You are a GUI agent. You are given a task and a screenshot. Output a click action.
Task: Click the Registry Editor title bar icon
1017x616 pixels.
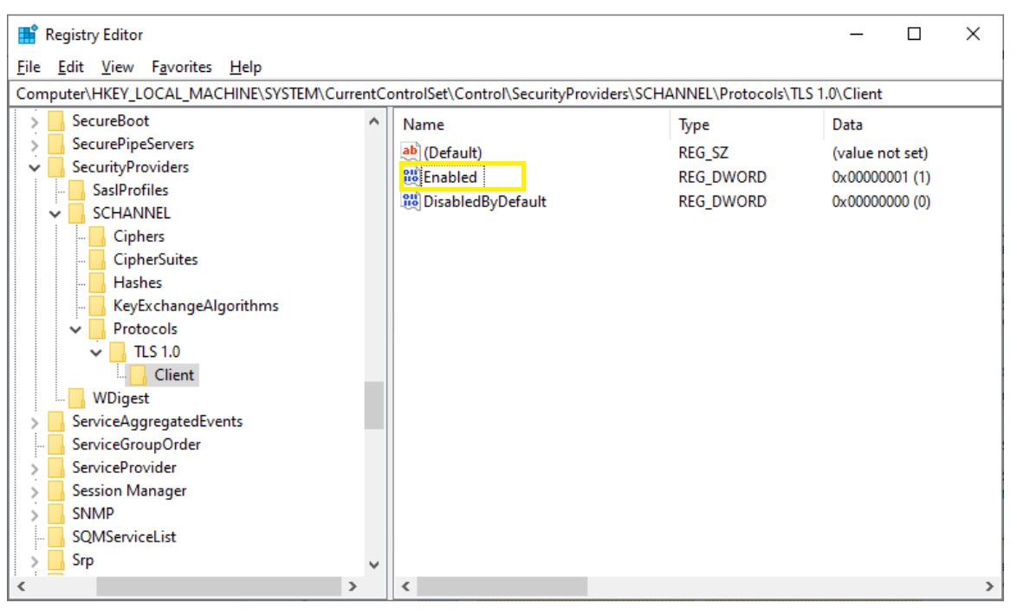click(28, 34)
